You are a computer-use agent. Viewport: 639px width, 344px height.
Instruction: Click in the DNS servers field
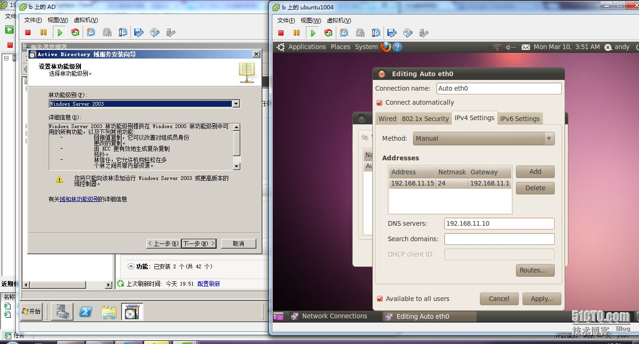499,223
